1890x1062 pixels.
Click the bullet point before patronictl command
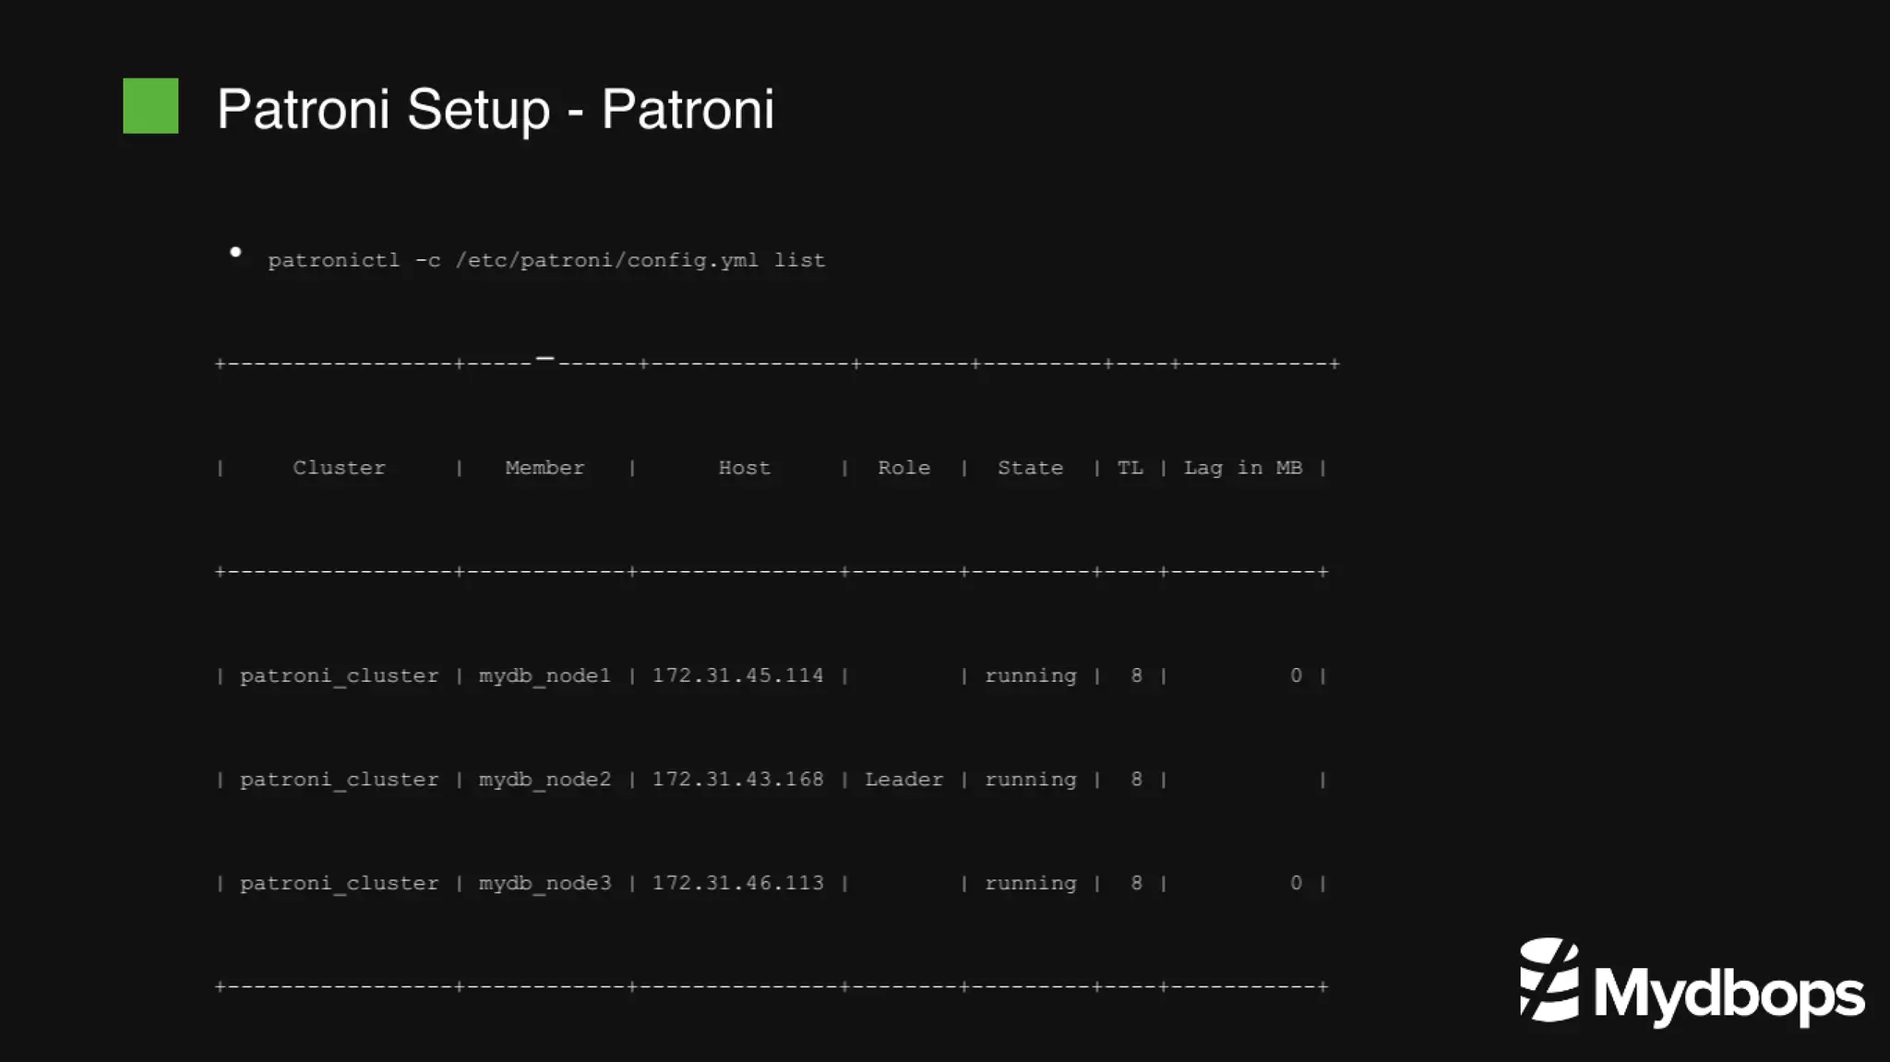click(x=235, y=252)
